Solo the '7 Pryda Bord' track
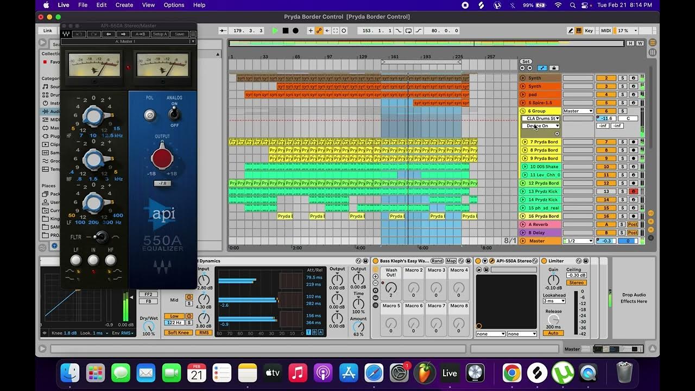Screen dimensions: 695x391 [623, 142]
